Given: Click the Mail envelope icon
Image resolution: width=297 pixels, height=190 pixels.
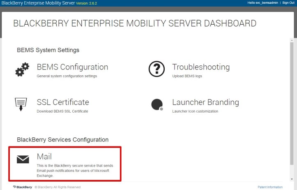Looking at the screenshot, I should point(23,160).
